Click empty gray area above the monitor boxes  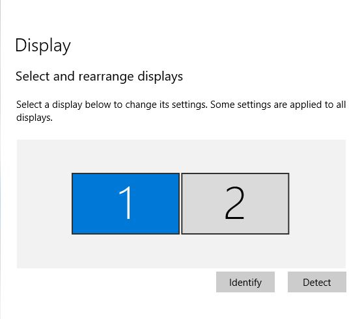pos(181,156)
